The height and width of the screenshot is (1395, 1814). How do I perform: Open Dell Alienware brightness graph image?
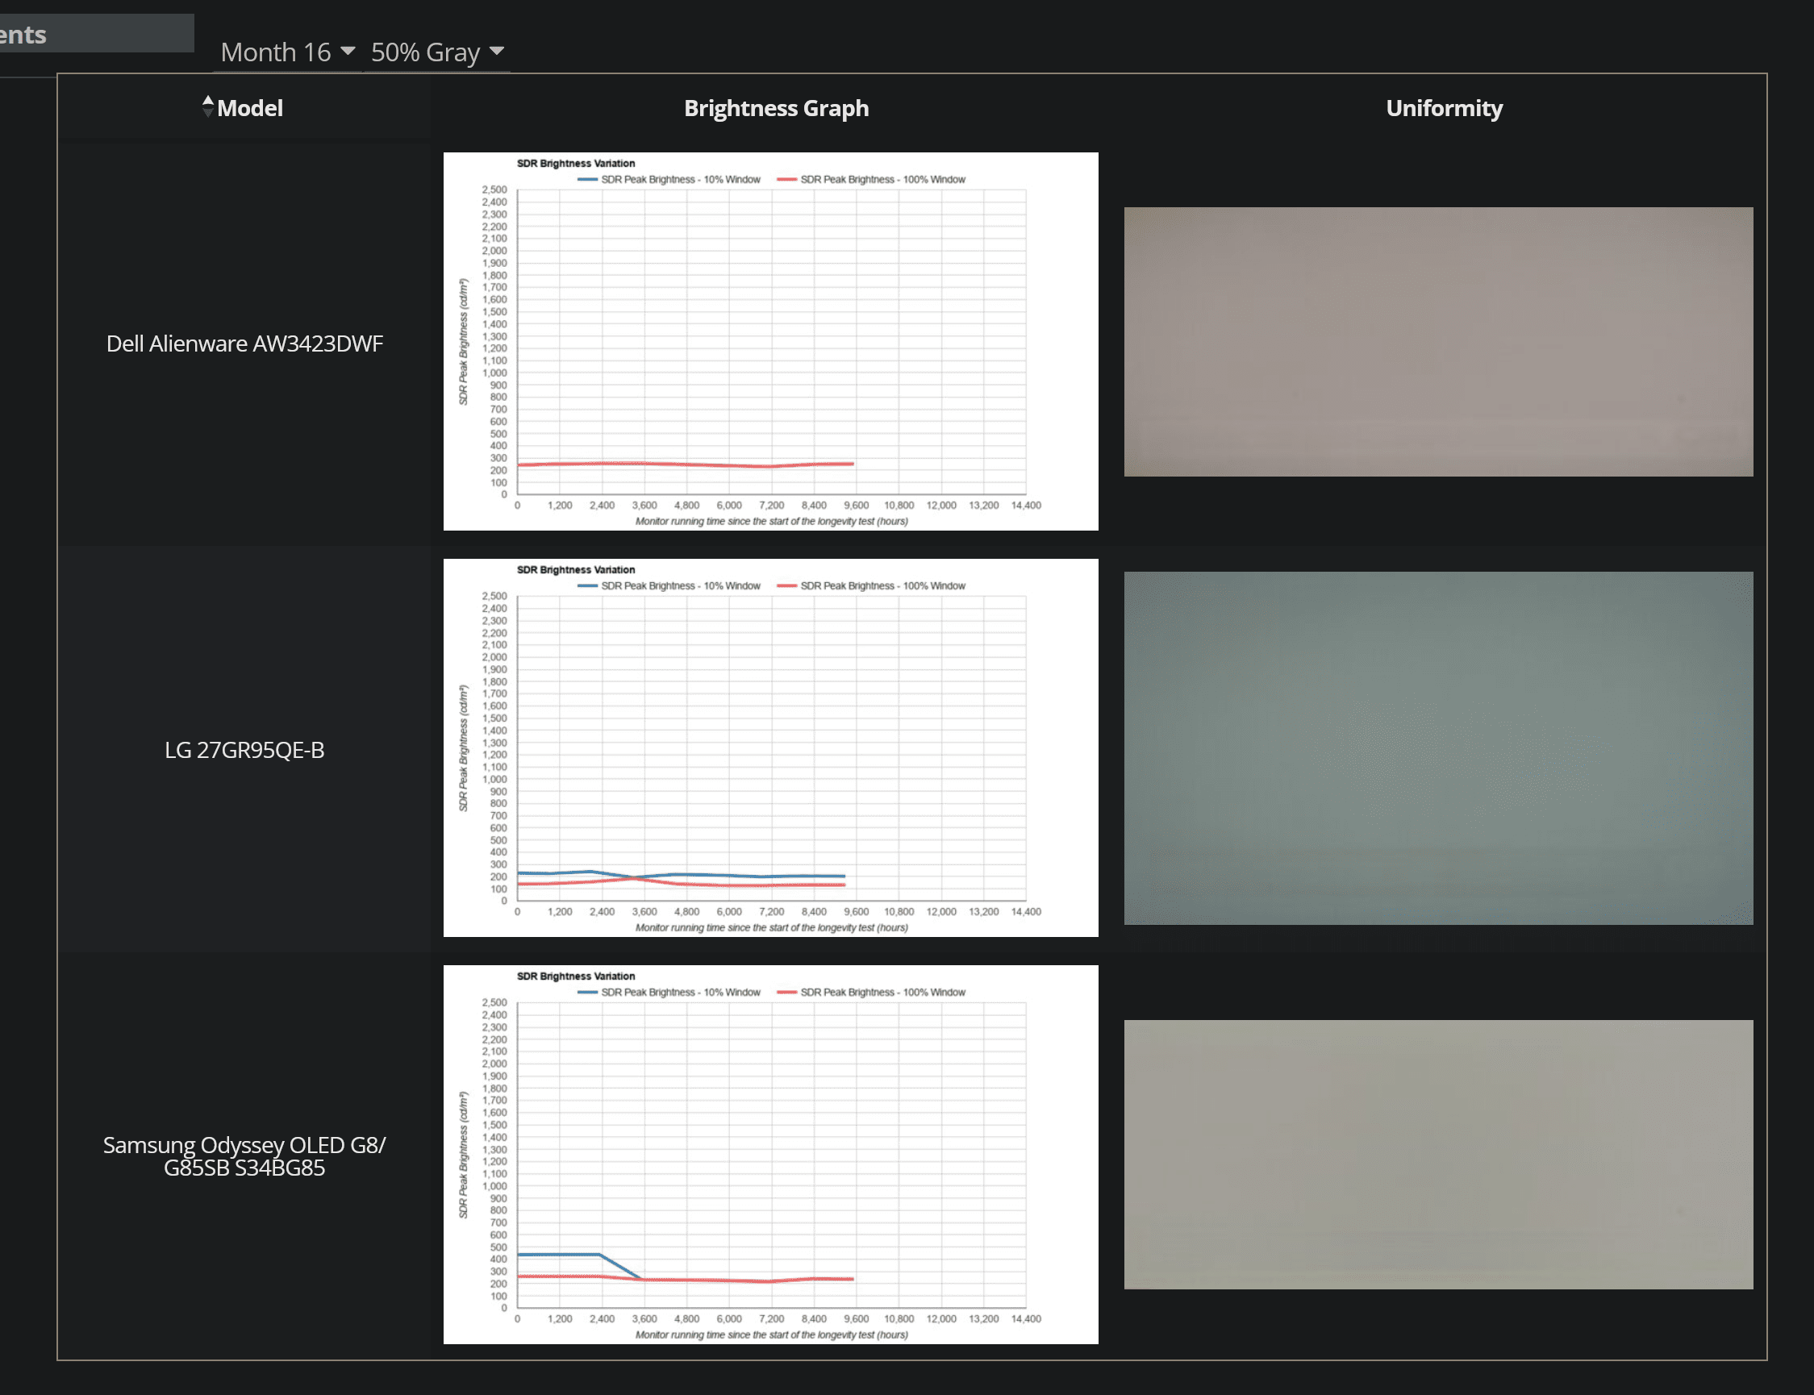[x=770, y=341]
